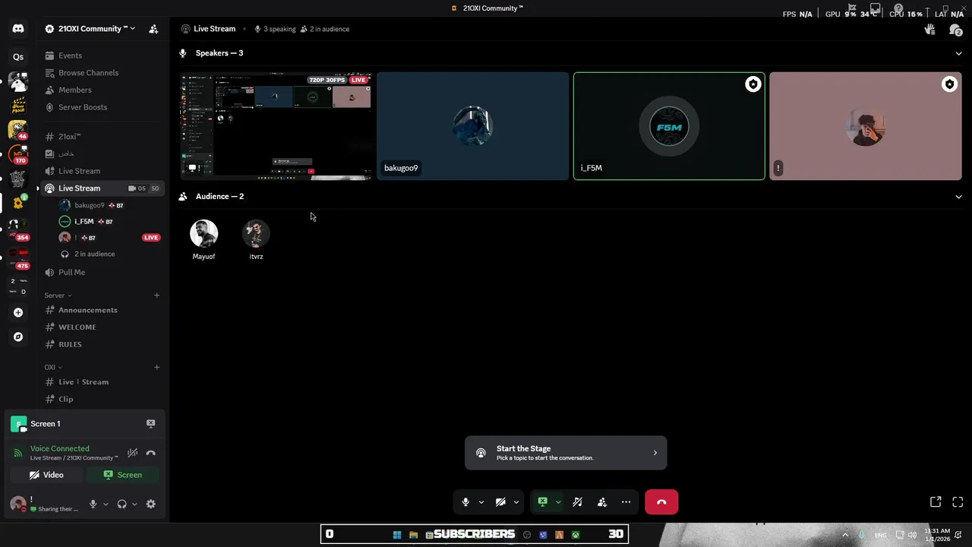Open Pull Me voice channel
The image size is (972, 547).
[x=101, y=272]
